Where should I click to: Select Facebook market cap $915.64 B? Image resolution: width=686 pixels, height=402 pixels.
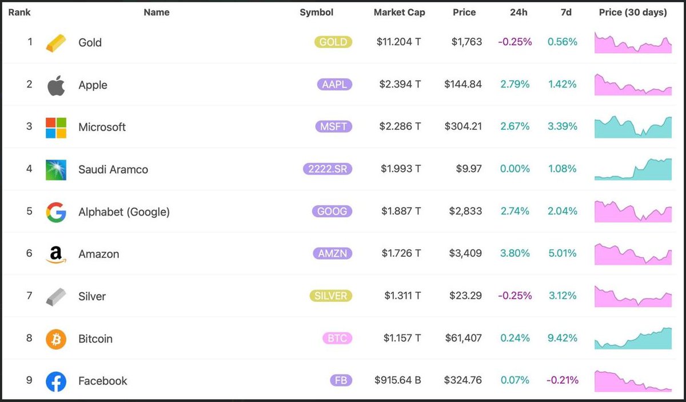click(398, 380)
